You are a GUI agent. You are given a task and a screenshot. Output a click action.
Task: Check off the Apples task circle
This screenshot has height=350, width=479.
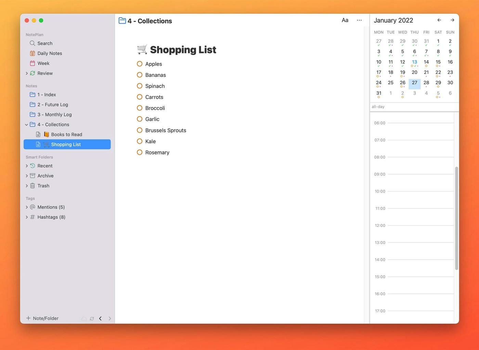coord(140,64)
